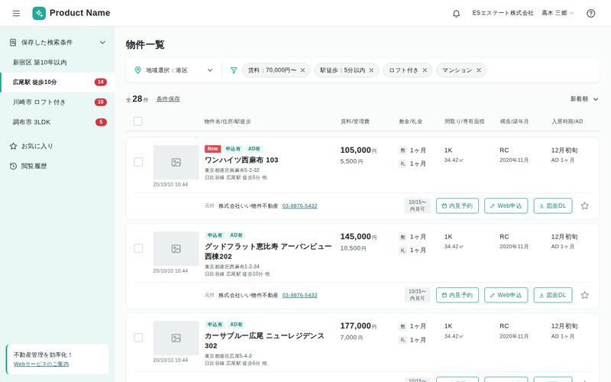This screenshot has height=382, width=611.
Task: Click the location pin icon in filter bar
Action: click(137, 70)
